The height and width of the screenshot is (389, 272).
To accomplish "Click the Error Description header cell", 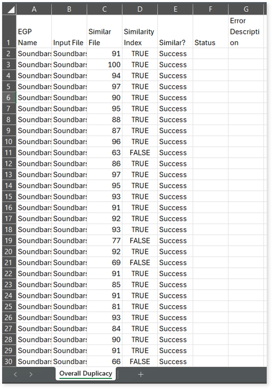I will [x=246, y=31].
